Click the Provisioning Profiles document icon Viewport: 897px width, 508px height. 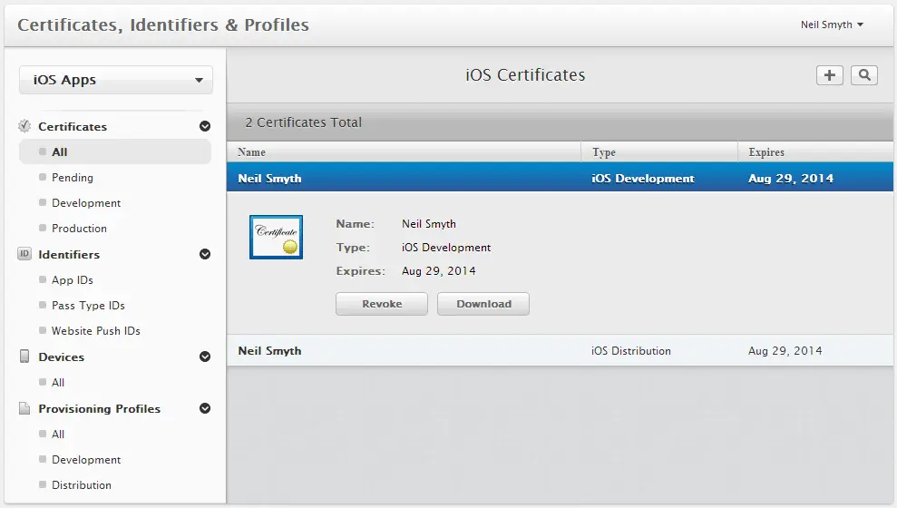[x=24, y=408]
